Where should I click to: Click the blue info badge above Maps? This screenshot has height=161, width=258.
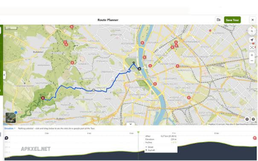pos(16,112)
